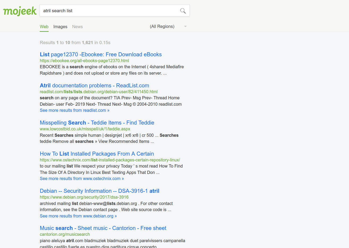Open 'Atril documentation problems - ReadList.com' result

94,85
